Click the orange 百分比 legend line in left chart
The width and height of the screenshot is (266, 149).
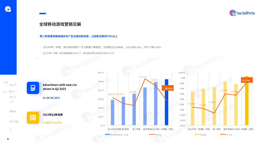click(x=152, y=135)
